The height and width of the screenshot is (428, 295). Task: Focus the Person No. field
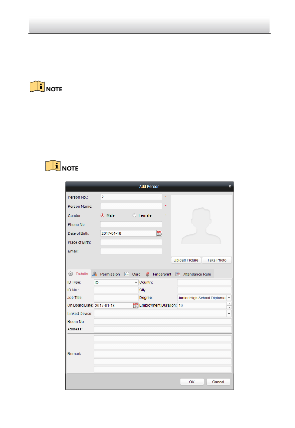click(x=131, y=197)
